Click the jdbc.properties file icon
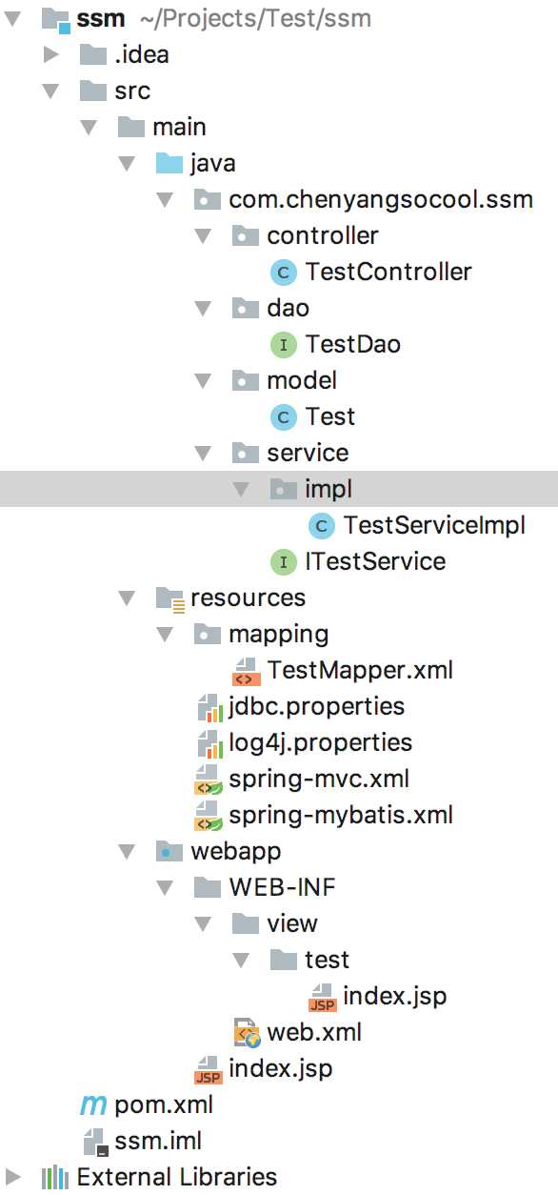Screen dimensions: 558x1195 coord(209,707)
